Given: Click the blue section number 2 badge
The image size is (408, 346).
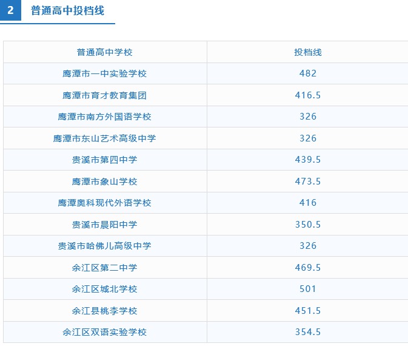Looking at the screenshot, I should click(10, 11).
